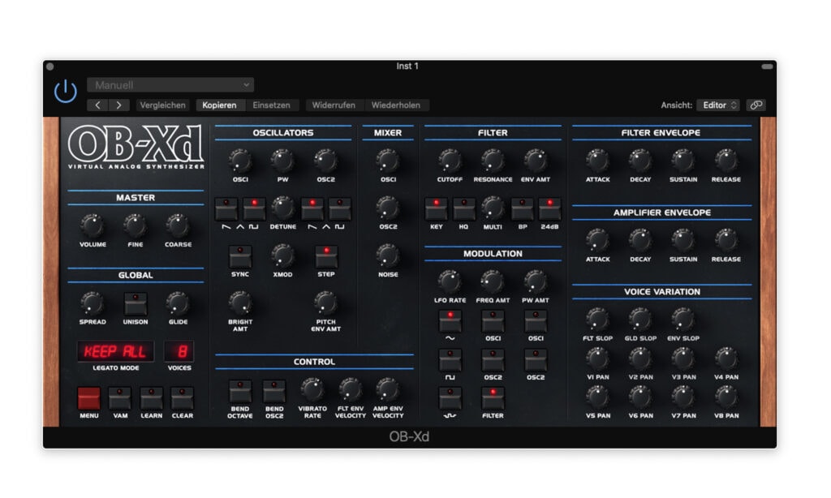The image size is (831, 498).
Task: Click the master COARSE tuning knob
Action: coord(178,225)
